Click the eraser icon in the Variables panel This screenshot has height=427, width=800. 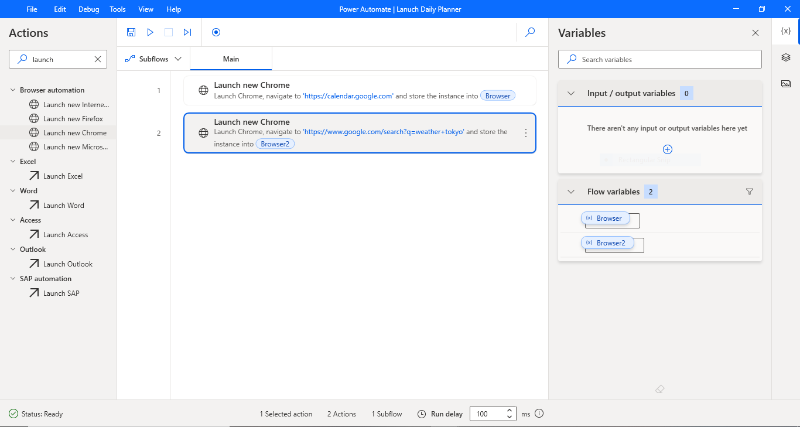660,389
